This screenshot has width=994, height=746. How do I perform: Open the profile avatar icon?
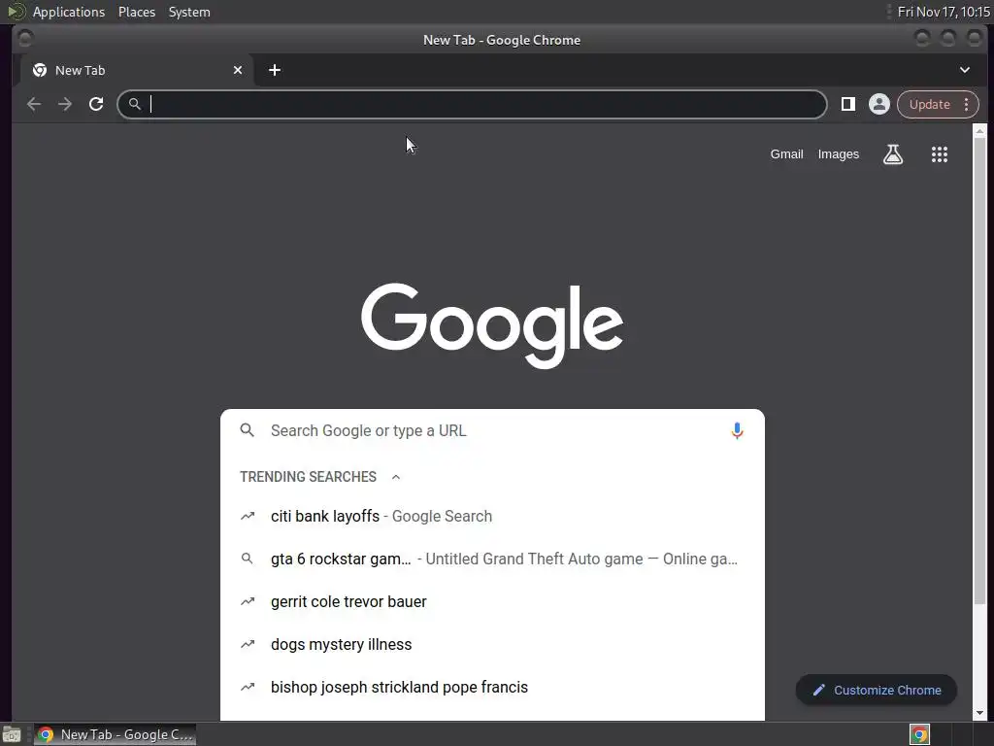[x=879, y=104]
